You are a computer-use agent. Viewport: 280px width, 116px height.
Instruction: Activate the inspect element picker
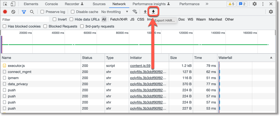click(x=5, y=4)
